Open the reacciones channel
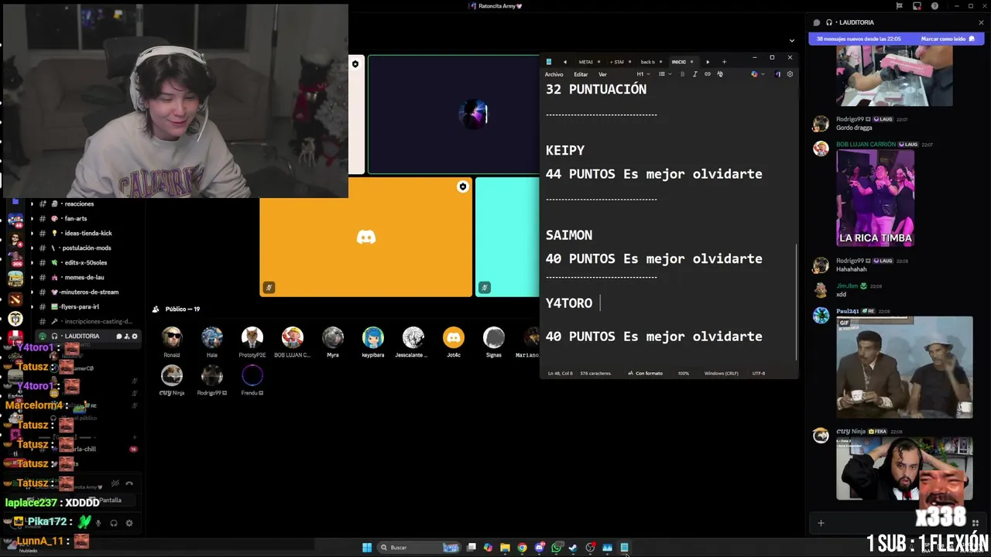This screenshot has height=557, width=991. [x=77, y=204]
